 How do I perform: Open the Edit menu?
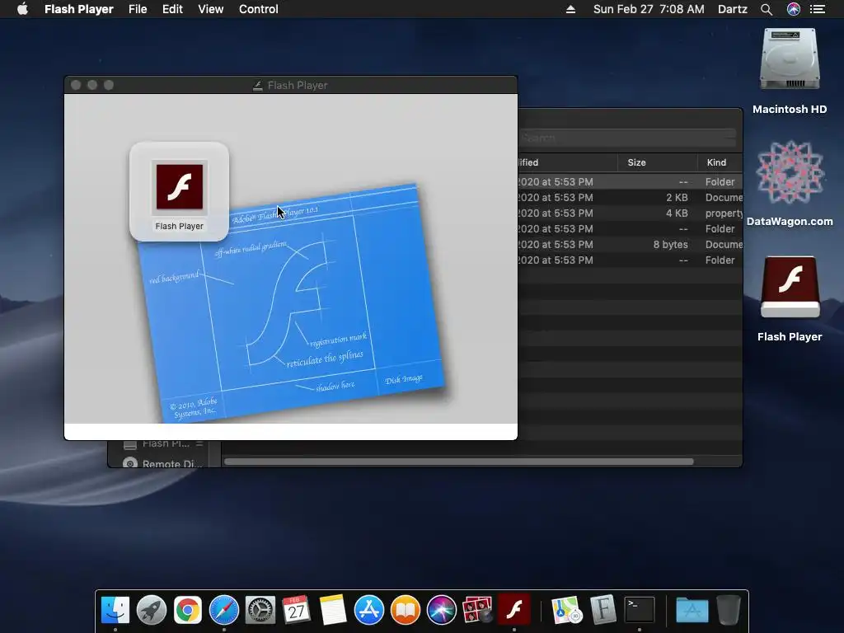point(172,9)
